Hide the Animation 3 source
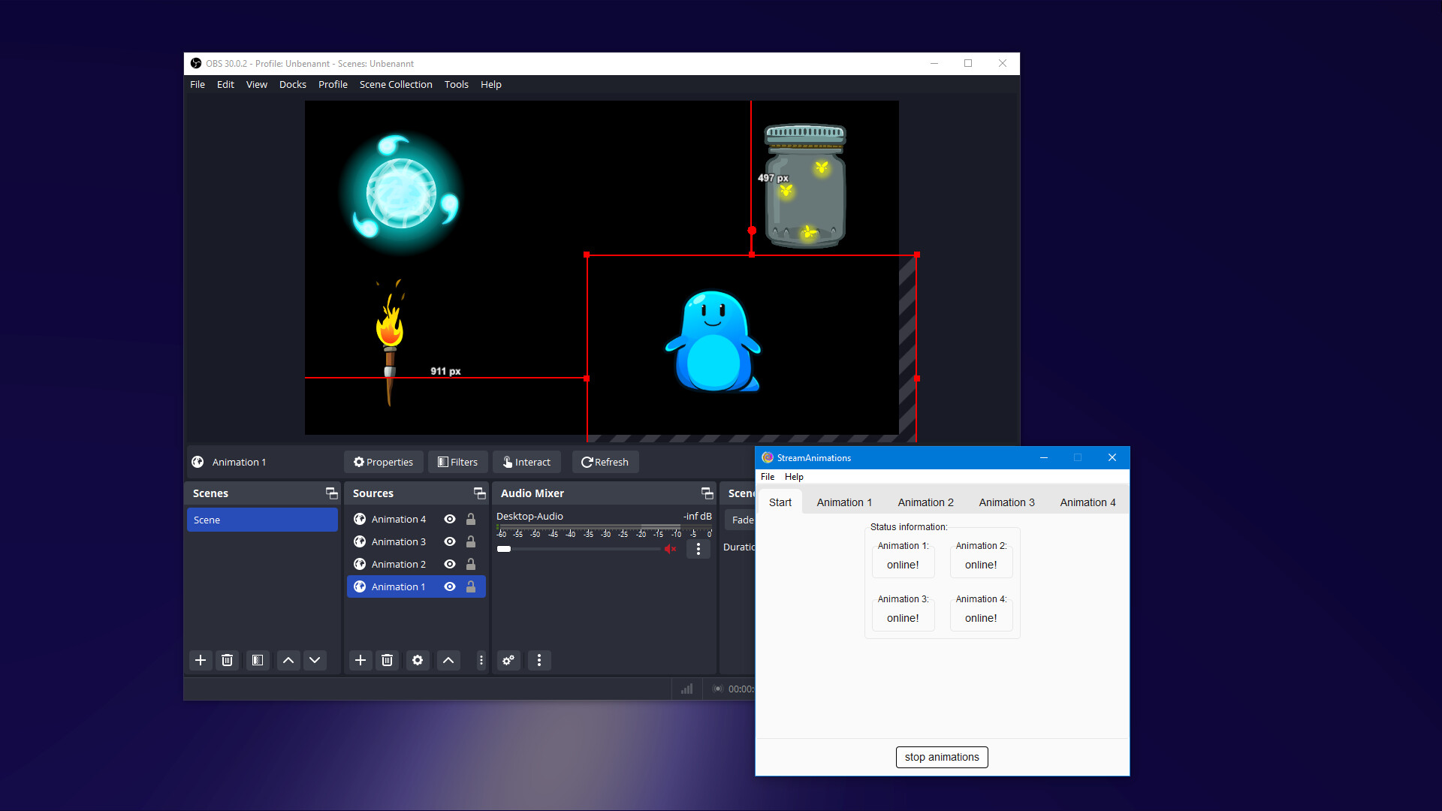The width and height of the screenshot is (1442, 811). click(x=449, y=541)
